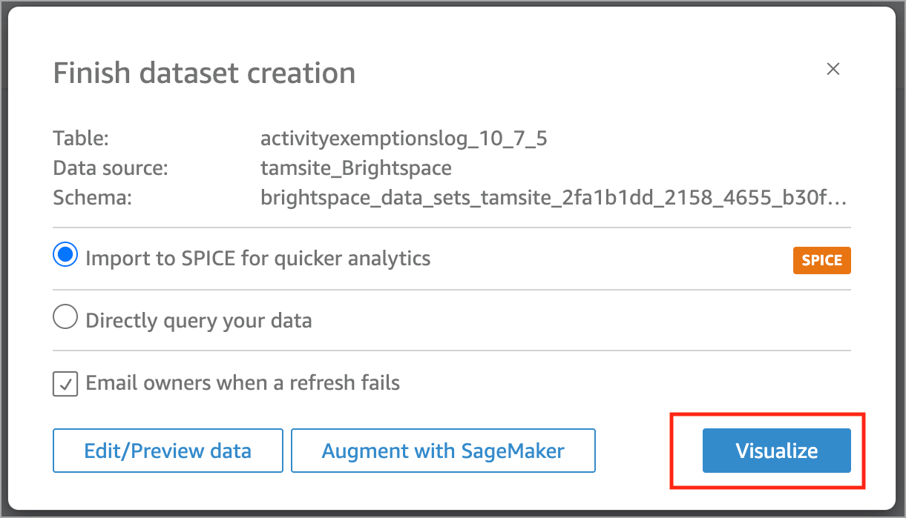Select the table name activityexemptionslog_10_7_5
Viewport: 906px width, 518px height.
[x=404, y=138]
